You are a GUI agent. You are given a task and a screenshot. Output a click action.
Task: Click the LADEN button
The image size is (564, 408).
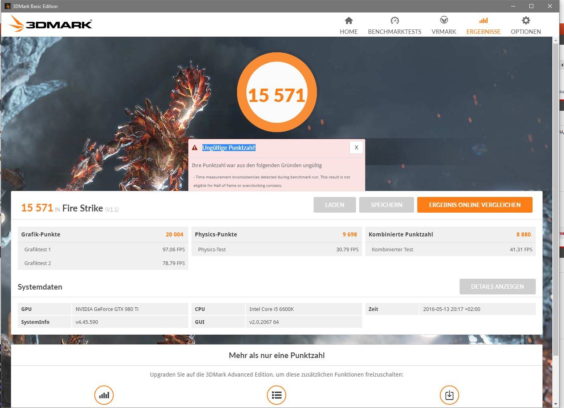coord(335,205)
